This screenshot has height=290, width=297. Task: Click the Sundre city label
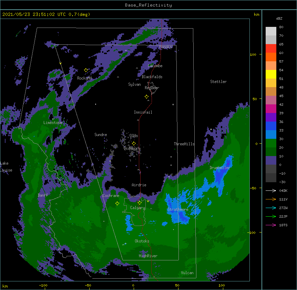[x=101, y=135]
